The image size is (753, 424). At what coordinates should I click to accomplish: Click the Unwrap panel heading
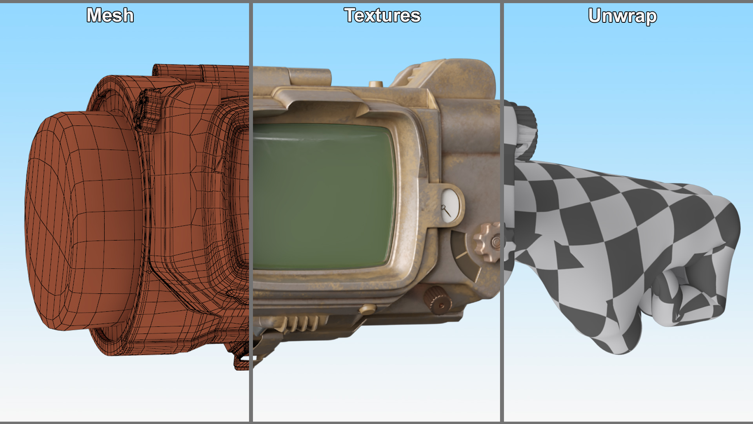[622, 16]
